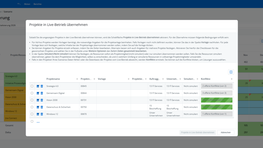Image resolution: width=263 pixels, height=148 pixels.
Task: Select the Vision 2030 row checkbox
Action: pyautogui.click(x=32, y=100)
